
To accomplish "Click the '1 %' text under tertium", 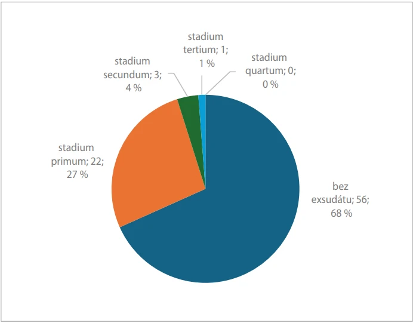I will (207, 63).
